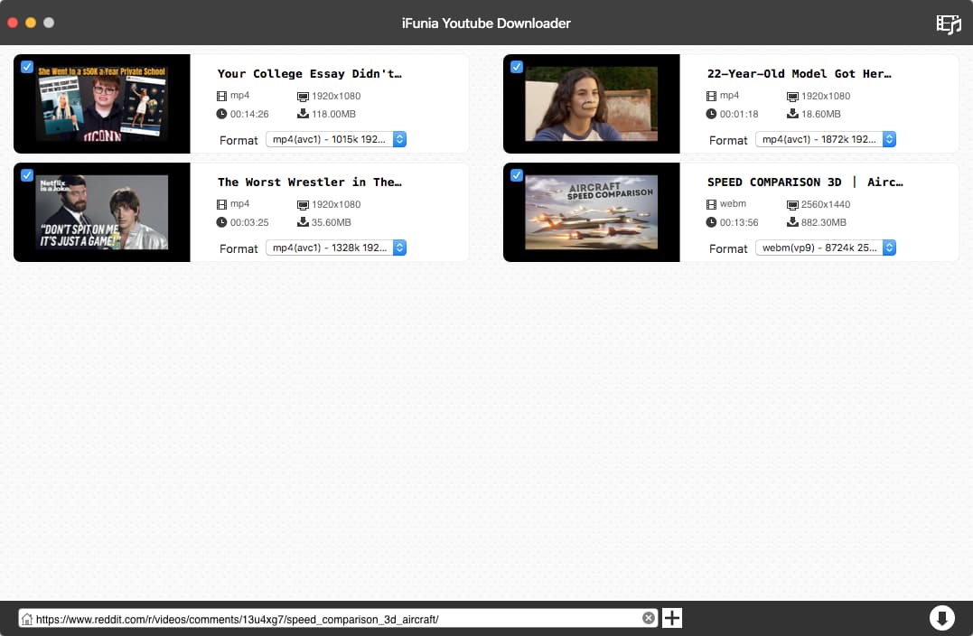
Task: Clear the URL field with the X icon
Action: [648, 618]
